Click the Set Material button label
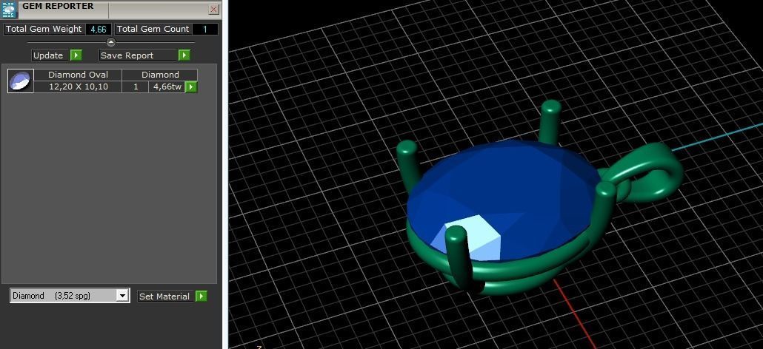The image size is (763, 349). click(164, 296)
